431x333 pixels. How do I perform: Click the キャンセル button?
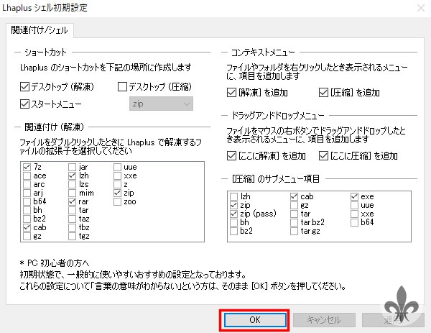point(324,320)
